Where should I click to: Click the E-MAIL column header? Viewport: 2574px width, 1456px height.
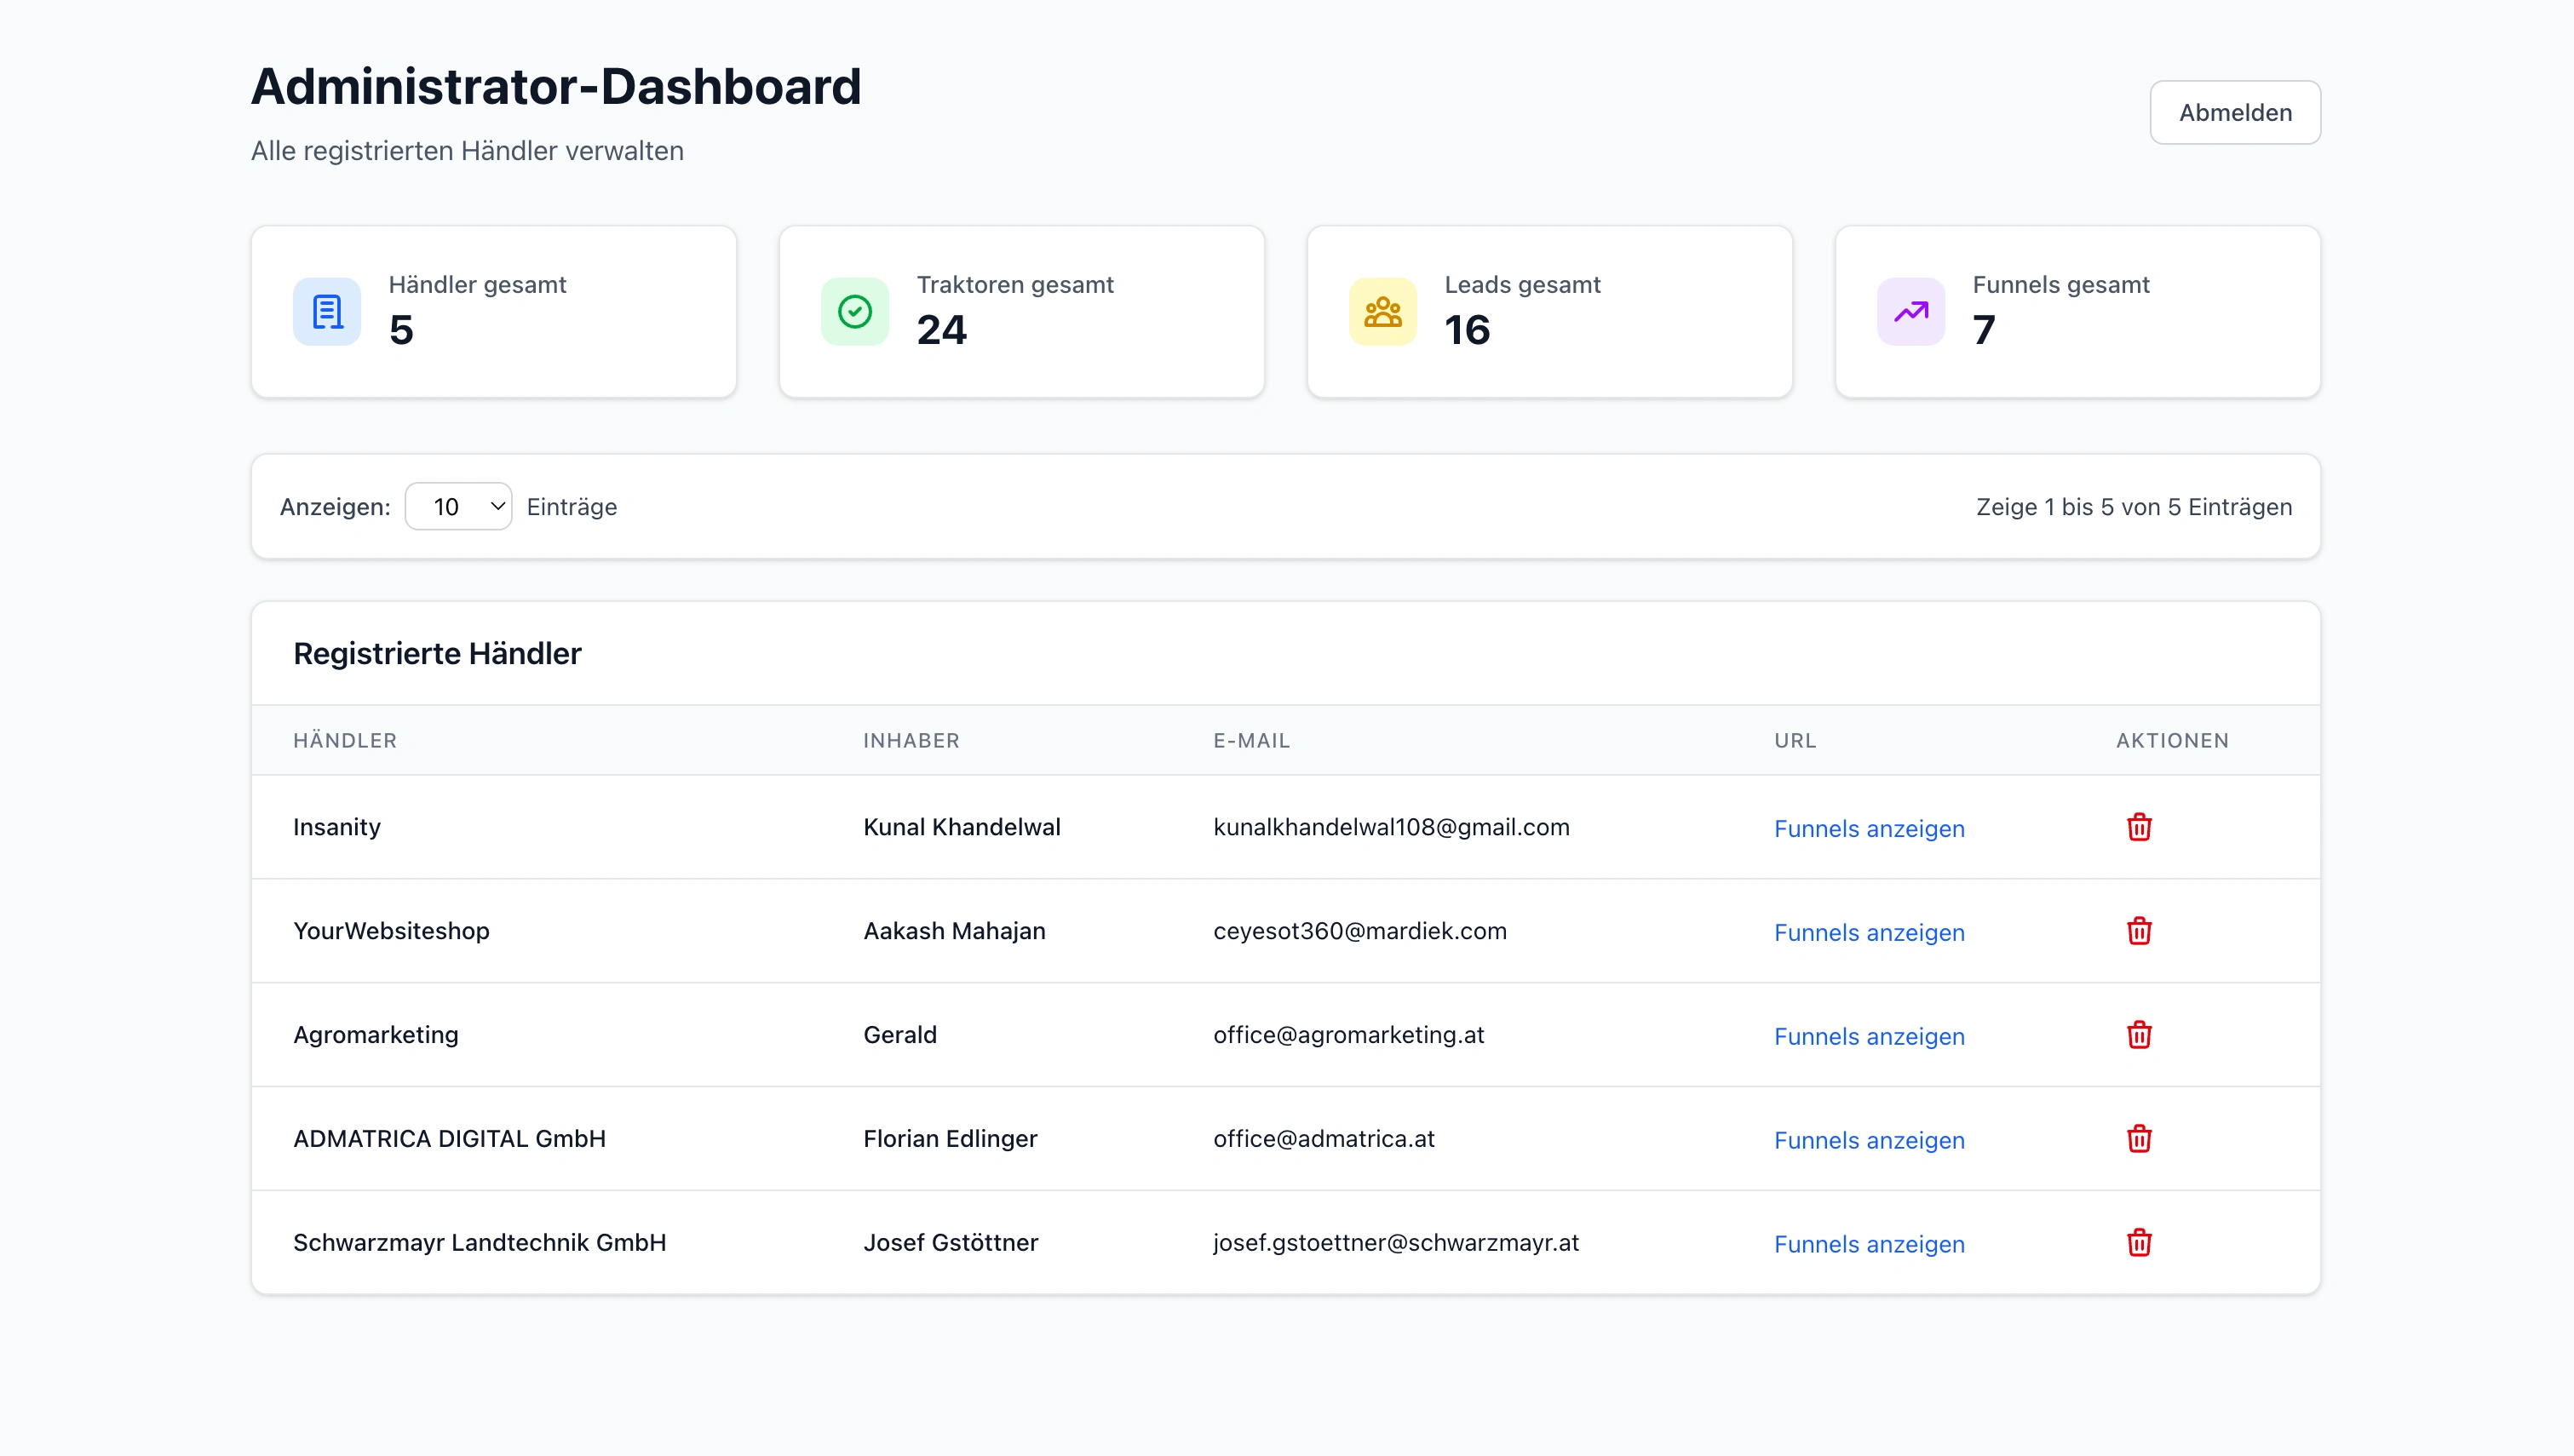pos(1251,741)
